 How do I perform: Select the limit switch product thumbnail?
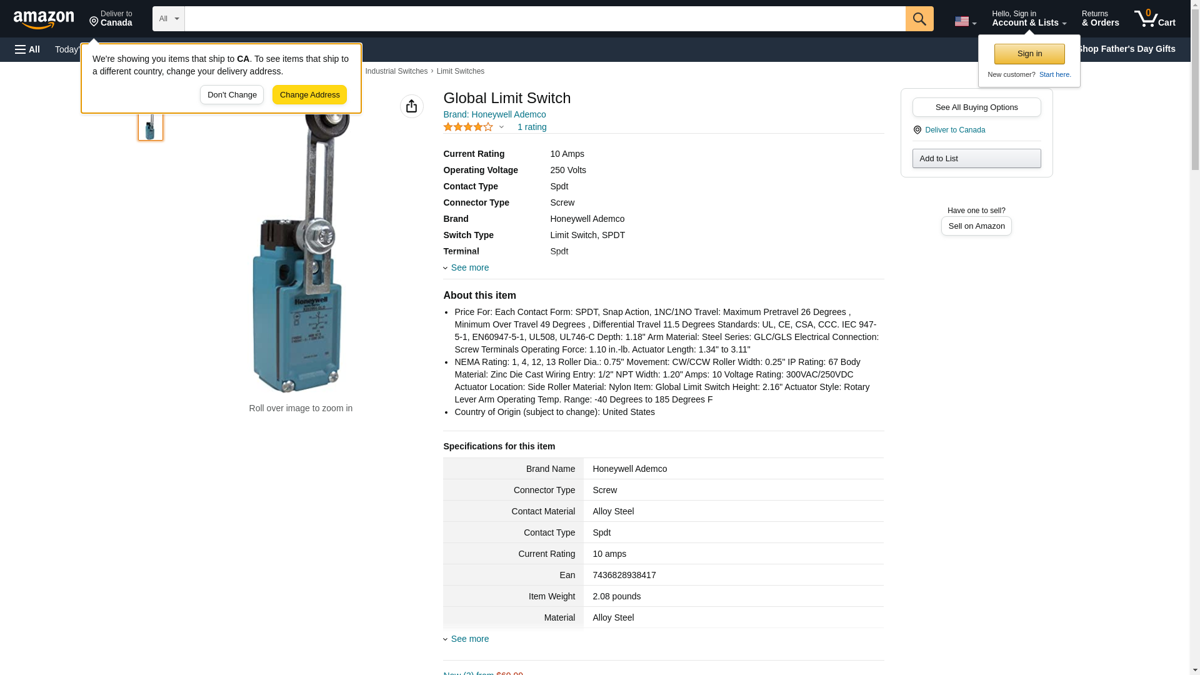click(150, 126)
